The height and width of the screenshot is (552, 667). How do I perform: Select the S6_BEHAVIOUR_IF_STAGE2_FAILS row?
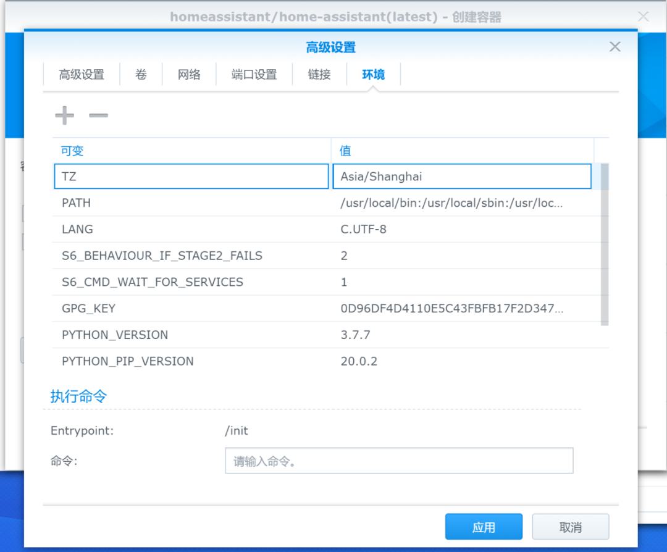pos(330,256)
